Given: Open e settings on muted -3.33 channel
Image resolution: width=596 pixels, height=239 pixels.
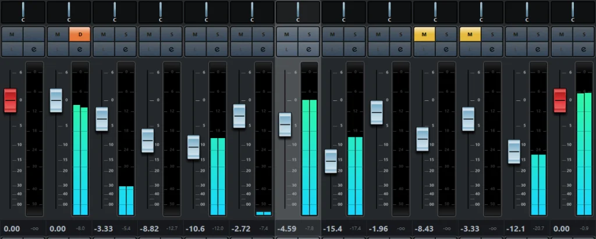Looking at the screenshot, I should 492,49.
